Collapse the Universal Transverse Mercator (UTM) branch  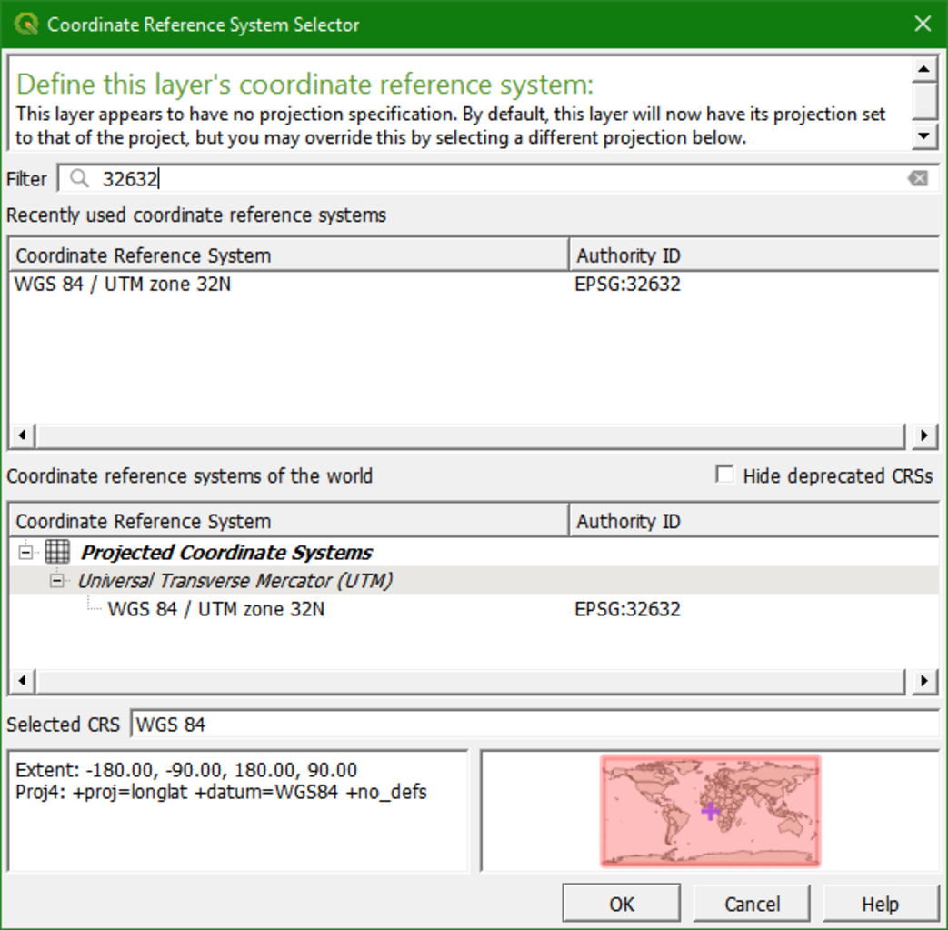click(x=57, y=580)
